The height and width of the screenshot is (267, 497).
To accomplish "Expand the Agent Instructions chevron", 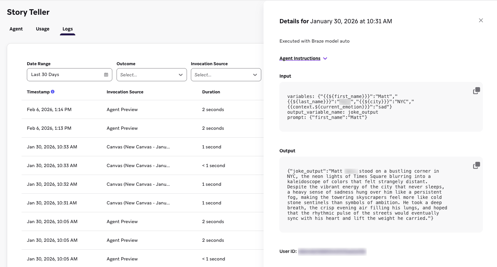I will [x=325, y=59].
